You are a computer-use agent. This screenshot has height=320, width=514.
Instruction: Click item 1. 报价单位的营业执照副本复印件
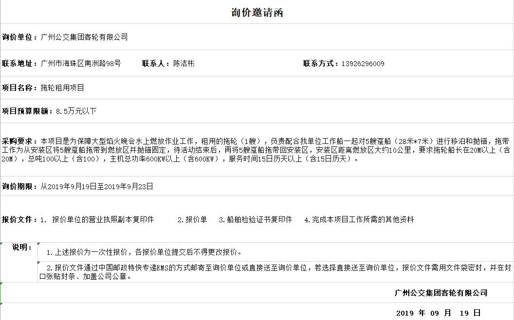(97, 219)
